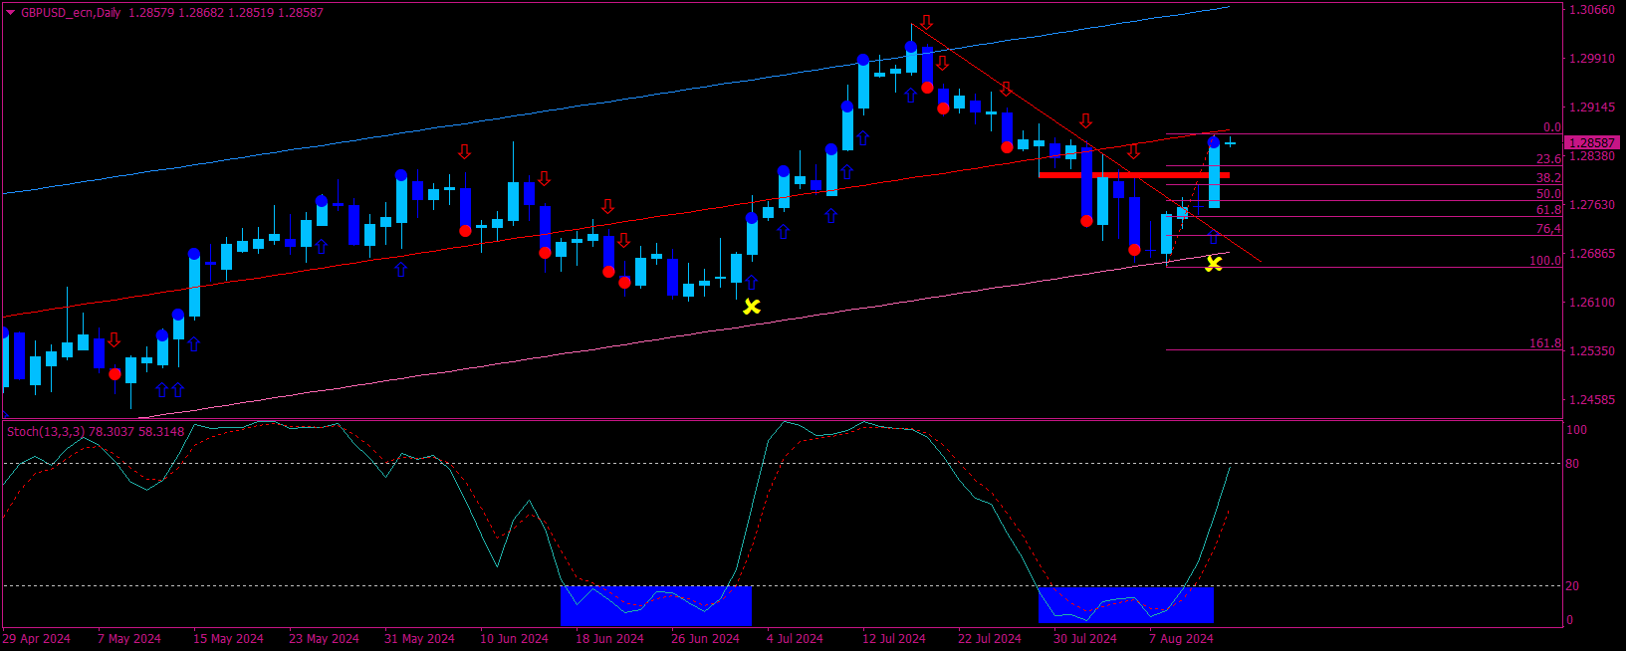Click the 38.2 Fibonacci level label

(1548, 178)
